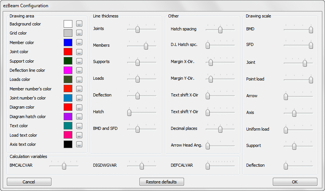
Task: Click the Hatch spacing slider handle
Action: coord(220,30)
